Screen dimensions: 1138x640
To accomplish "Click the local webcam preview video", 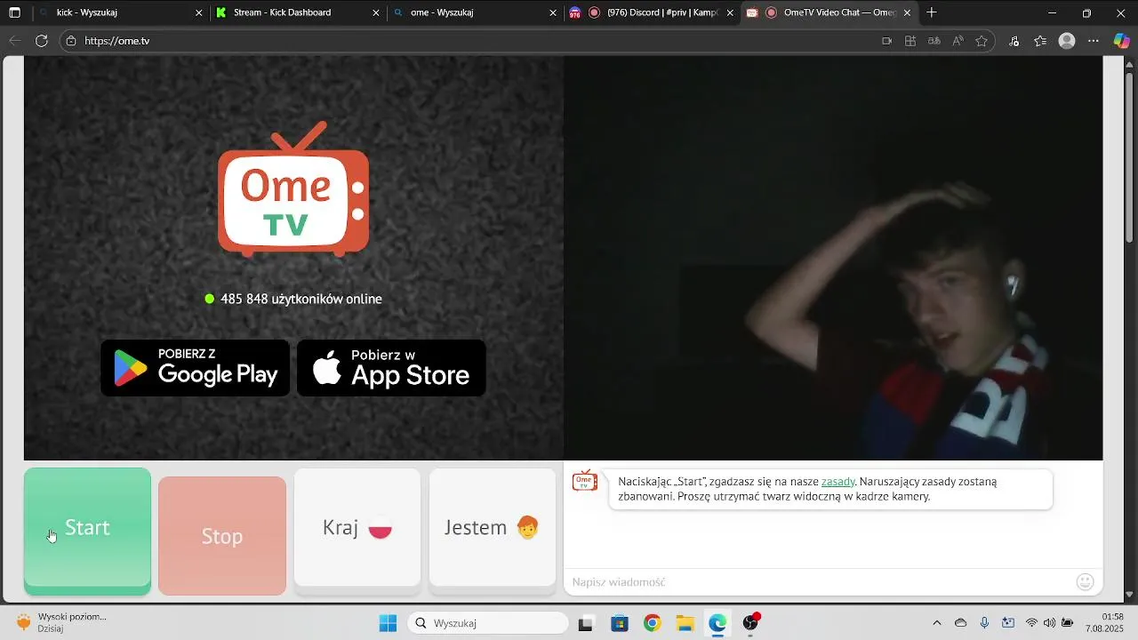I will [x=833, y=258].
